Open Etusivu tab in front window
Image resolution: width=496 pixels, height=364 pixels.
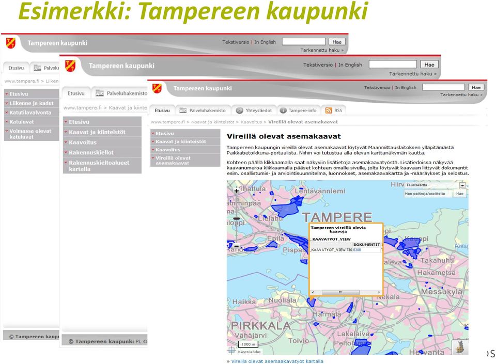pos(162,110)
